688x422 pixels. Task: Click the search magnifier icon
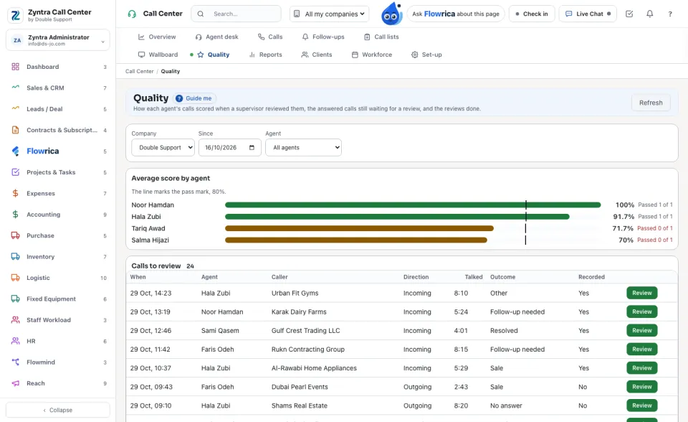tap(201, 14)
